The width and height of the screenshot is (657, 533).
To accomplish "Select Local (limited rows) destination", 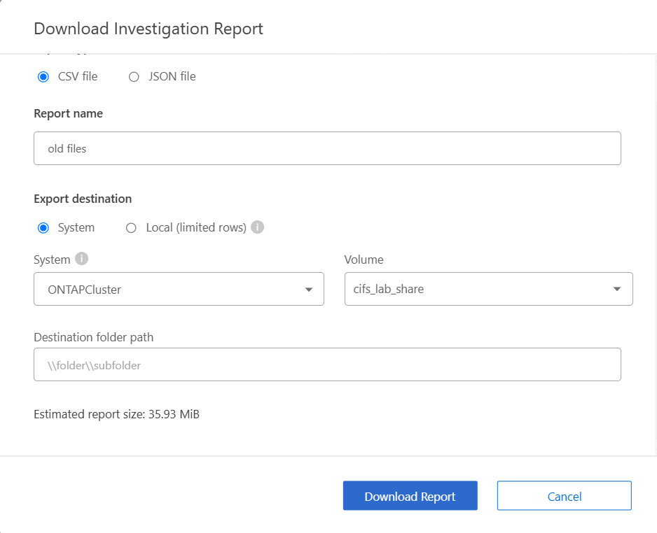I will click(x=132, y=227).
